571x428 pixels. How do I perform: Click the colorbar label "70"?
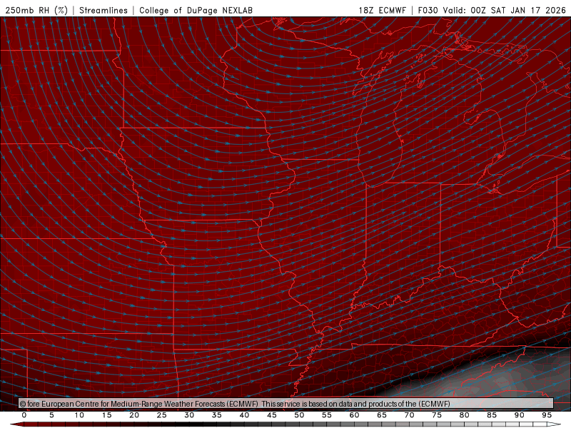click(x=409, y=415)
